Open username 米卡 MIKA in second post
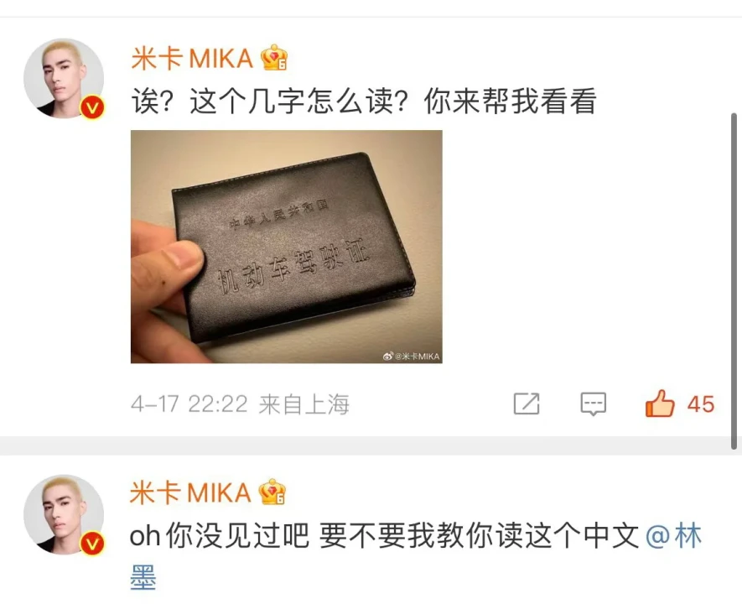The height and width of the screenshot is (604, 742). (190, 492)
